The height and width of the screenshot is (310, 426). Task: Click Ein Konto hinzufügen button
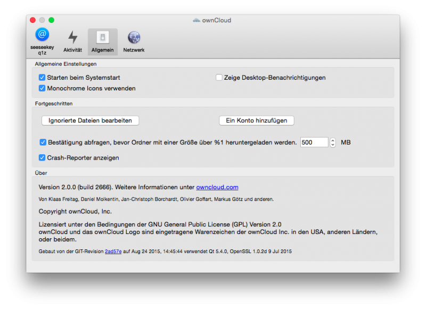pos(256,121)
